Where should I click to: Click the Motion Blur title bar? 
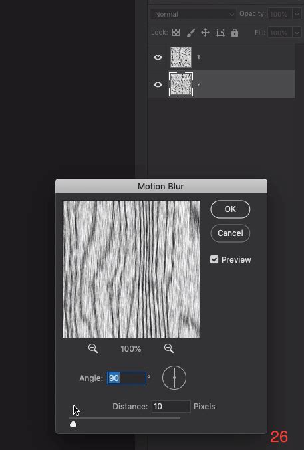161,186
